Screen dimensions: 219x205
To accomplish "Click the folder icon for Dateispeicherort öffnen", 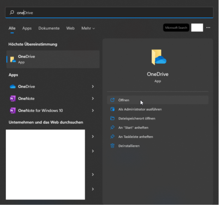I will pos(113,118).
